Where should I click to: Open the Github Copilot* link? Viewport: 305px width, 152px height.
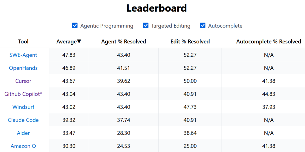(x=23, y=94)
